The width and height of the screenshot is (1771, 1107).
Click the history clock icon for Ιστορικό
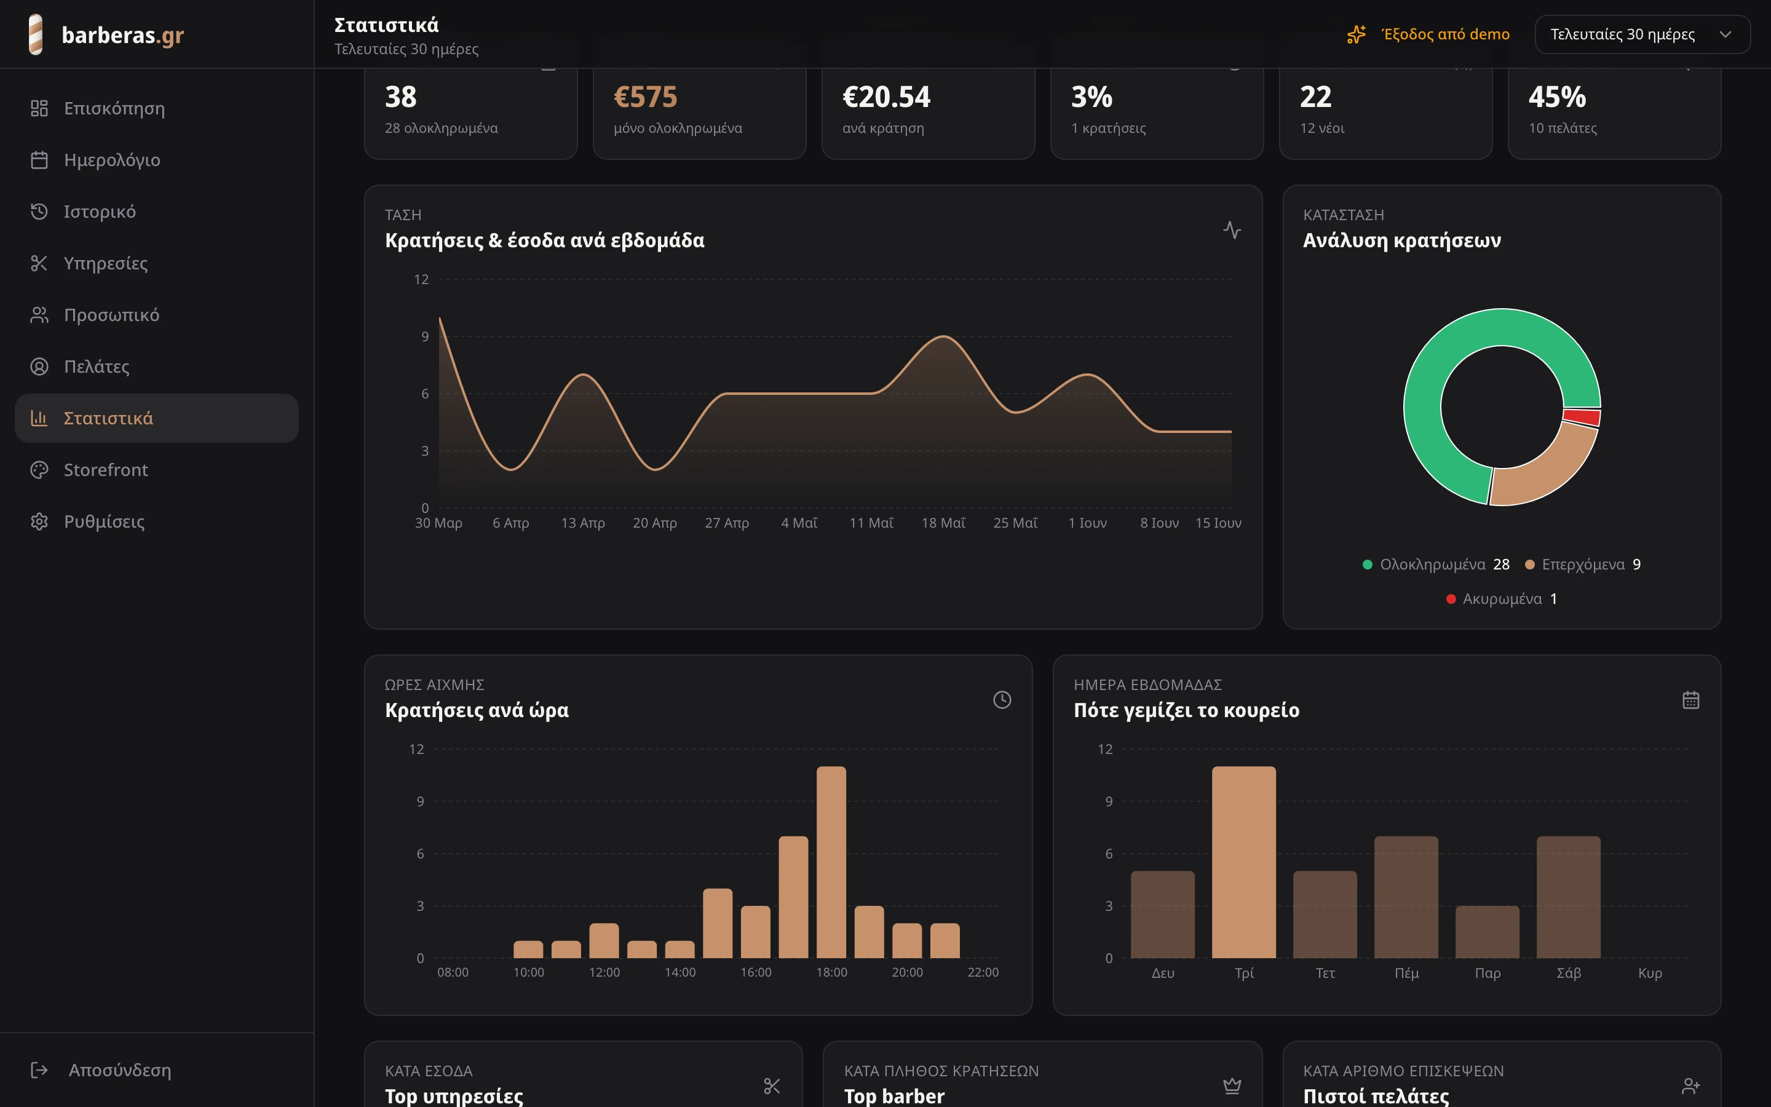click(x=39, y=212)
